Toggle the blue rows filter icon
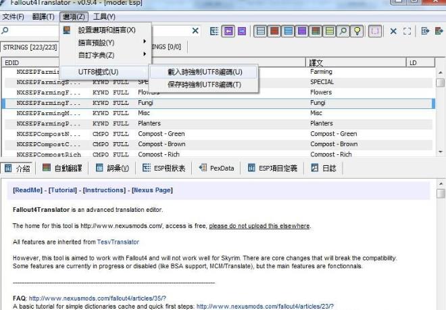This screenshot has height=310, width=446. tap(288, 31)
